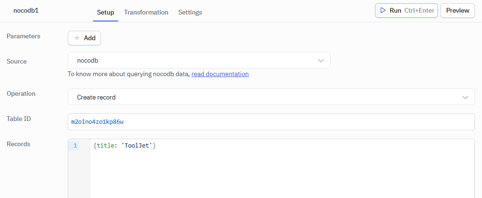
Task: Open the read documentation link
Action: point(220,74)
